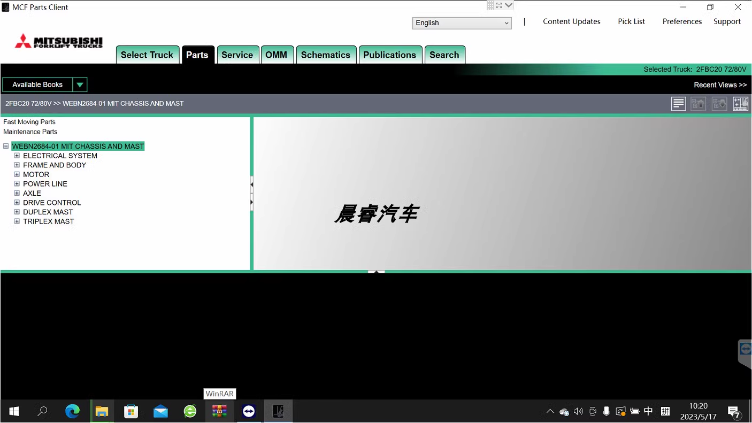Screen dimensions: 752x423
Task: Collapse WEBN2684-01 MIT CHASSIS AND MAST node
Action: tap(6, 146)
